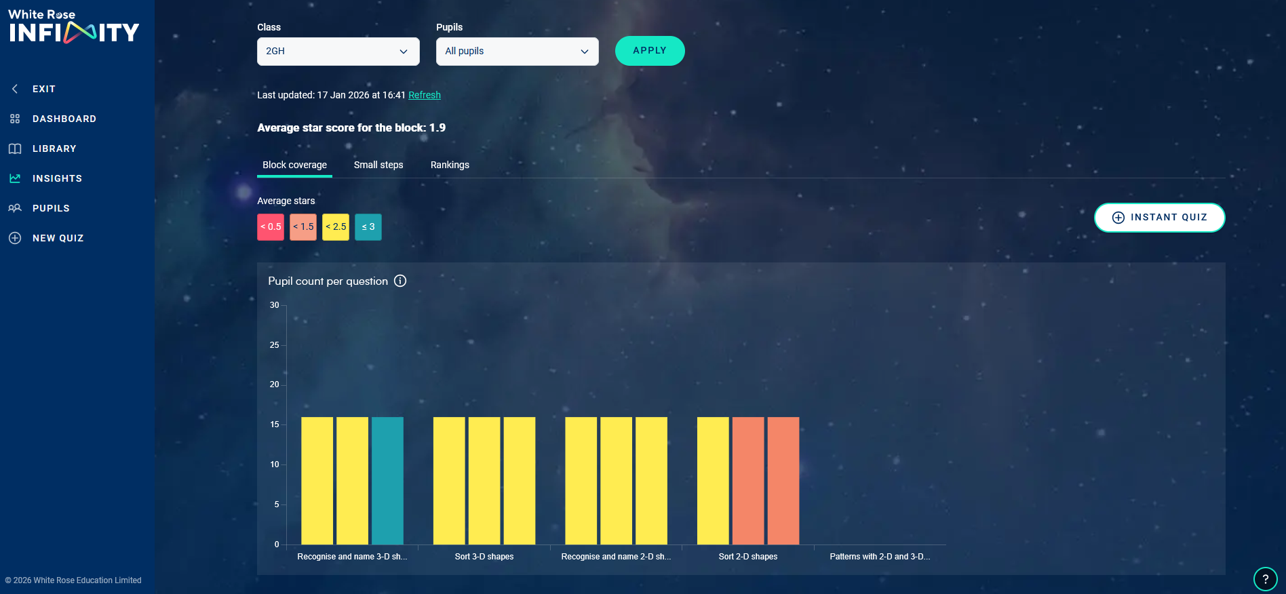This screenshot has height=594, width=1286.
Task: Open the help question mark icon
Action: (x=1265, y=579)
